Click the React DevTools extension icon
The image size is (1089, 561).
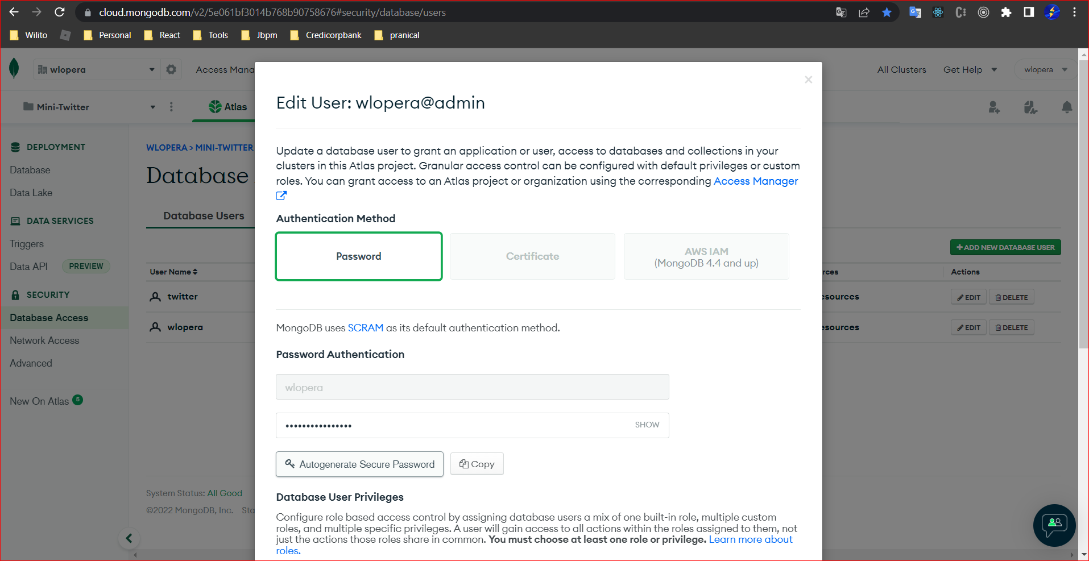938,12
